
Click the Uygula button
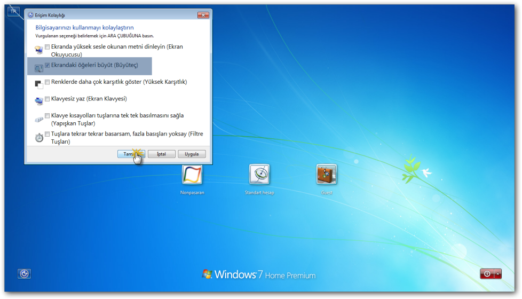click(192, 154)
